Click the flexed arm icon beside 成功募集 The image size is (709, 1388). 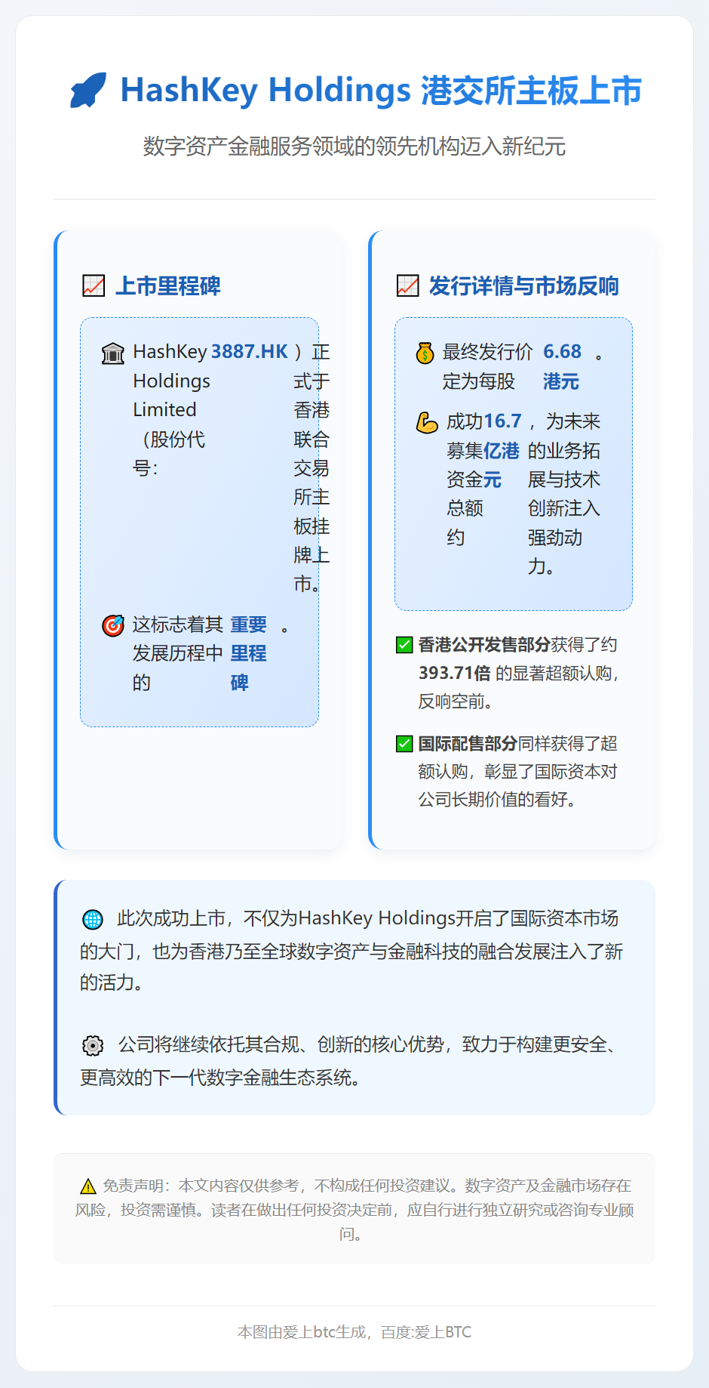pos(427,422)
